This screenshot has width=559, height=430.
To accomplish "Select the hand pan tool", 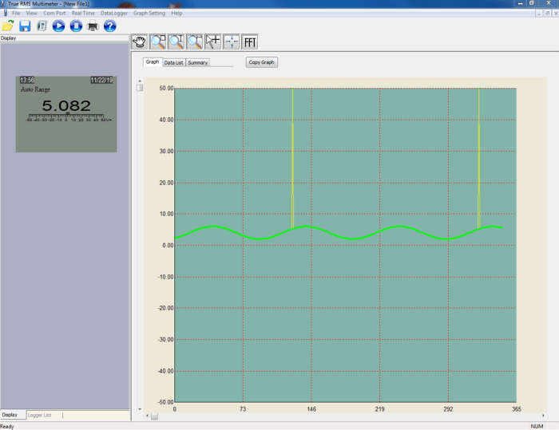I will [140, 42].
